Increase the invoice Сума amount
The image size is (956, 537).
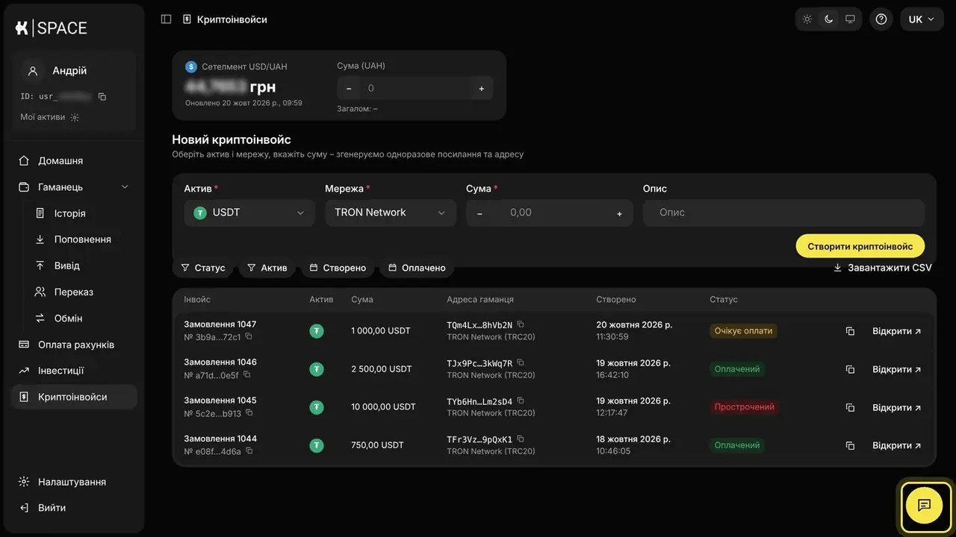pyautogui.click(x=619, y=213)
